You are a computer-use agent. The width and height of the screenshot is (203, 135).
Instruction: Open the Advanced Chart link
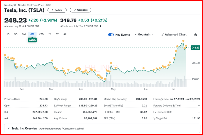click(x=174, y=35)
